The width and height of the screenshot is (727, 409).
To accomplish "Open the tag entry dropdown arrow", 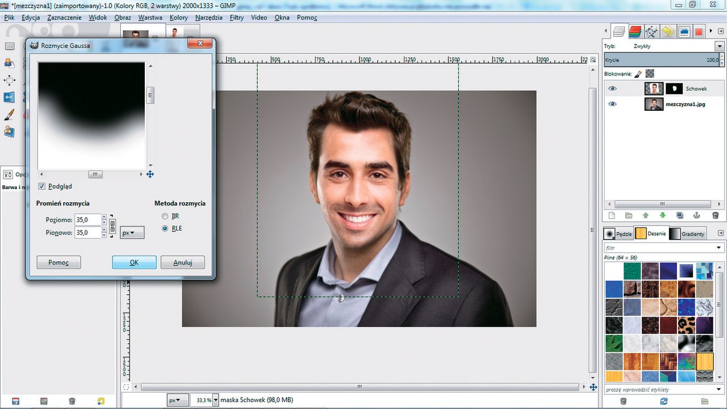I will point(720,390).
